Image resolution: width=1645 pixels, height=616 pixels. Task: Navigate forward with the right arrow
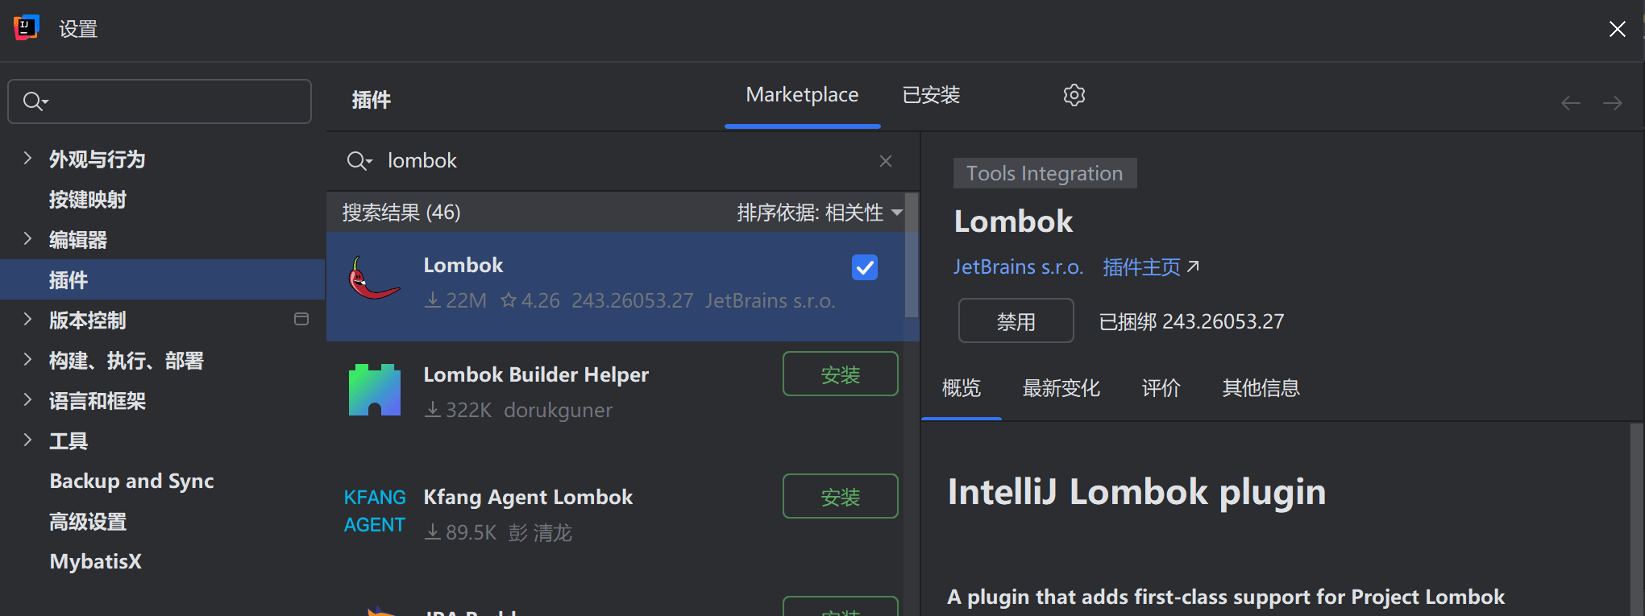[1612, 103]
